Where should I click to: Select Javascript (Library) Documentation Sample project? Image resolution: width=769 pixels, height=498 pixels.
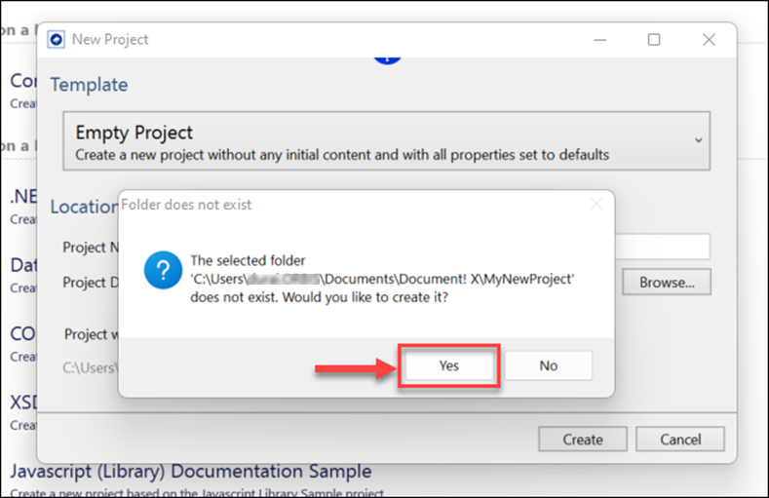[190, 473]
